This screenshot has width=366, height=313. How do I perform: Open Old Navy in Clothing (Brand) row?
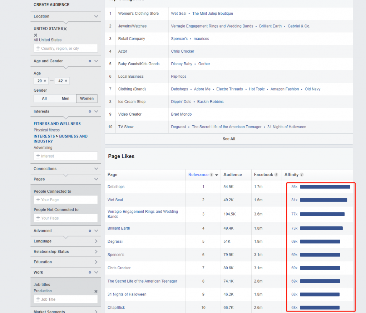312,89
